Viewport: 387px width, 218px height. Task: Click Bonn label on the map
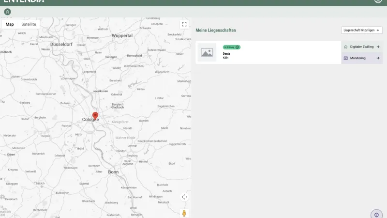point(113,172)
